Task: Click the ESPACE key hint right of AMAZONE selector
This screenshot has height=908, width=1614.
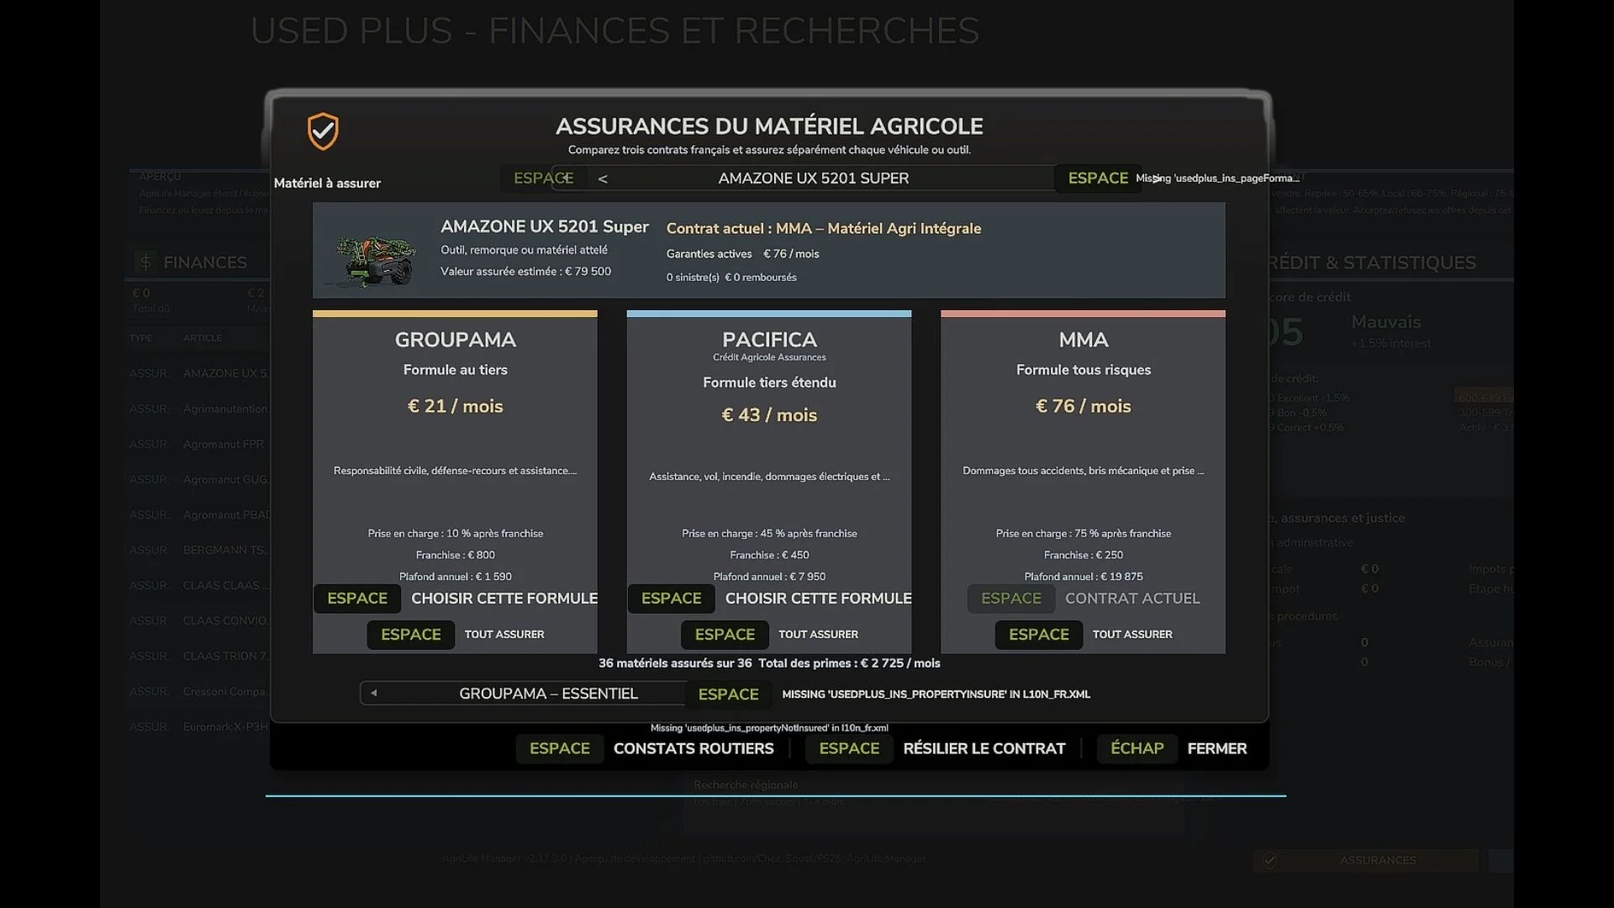Action: (x=1098, y=178)
